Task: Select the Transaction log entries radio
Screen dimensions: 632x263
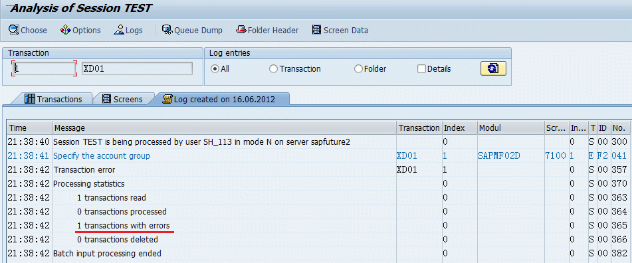Action: tap(273, 69)
